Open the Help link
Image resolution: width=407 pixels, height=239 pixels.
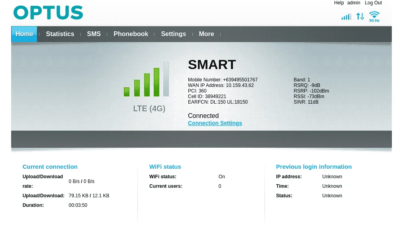339,3
